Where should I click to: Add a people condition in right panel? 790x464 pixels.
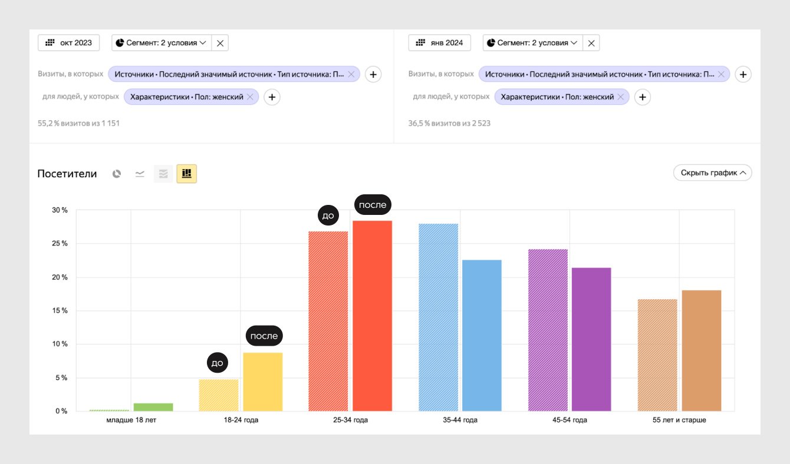click(x=643, y=97)
